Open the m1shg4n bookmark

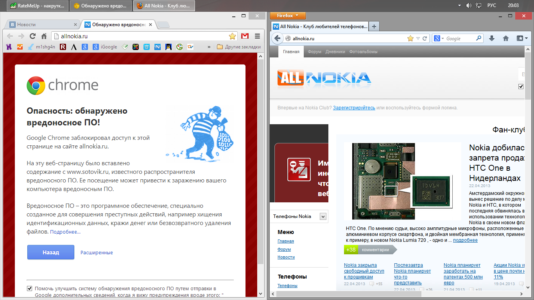pyautogui.click(x=41, y=47)
